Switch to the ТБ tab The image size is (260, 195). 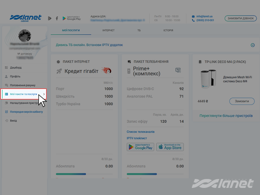coord(139,31)
